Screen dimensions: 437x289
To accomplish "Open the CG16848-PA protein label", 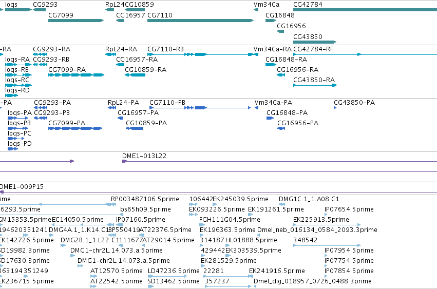I will click(287, 113).
